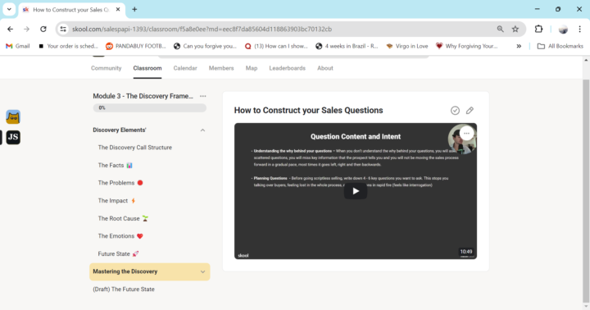The height and width of the screenshot is (310, 590).
Task: Reload the page
Action: pos(43,29)
